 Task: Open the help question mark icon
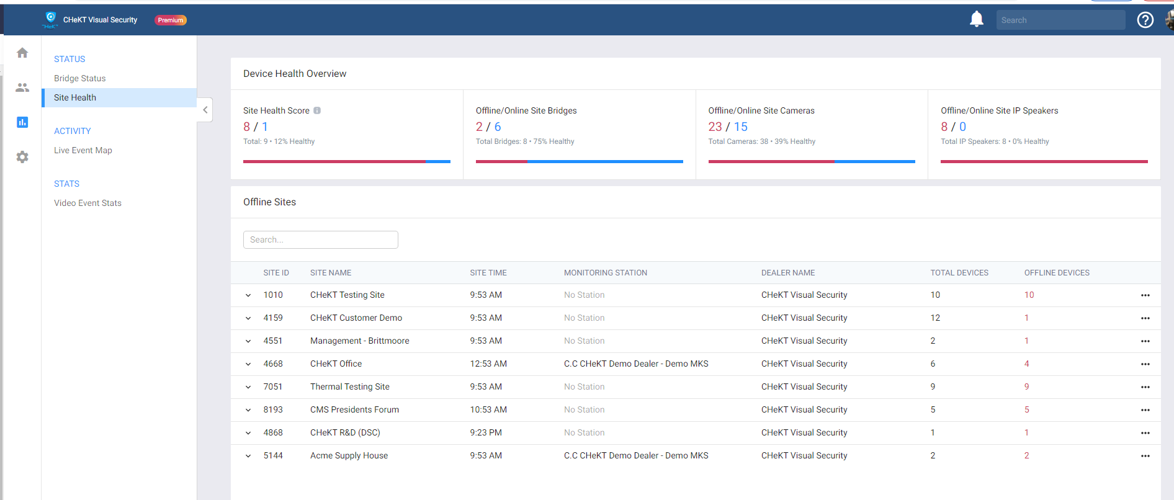tap(1145, 20)
